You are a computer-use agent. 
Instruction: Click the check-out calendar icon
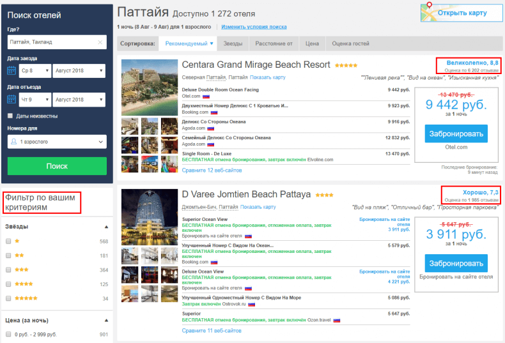(12, 100)
